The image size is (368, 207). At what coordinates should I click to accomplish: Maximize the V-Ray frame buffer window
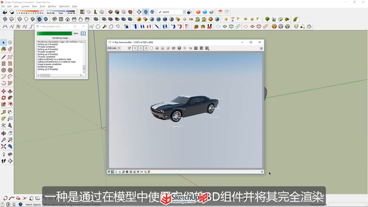point(251,42)
